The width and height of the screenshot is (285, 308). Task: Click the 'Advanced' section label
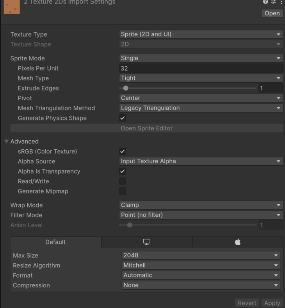25,142
